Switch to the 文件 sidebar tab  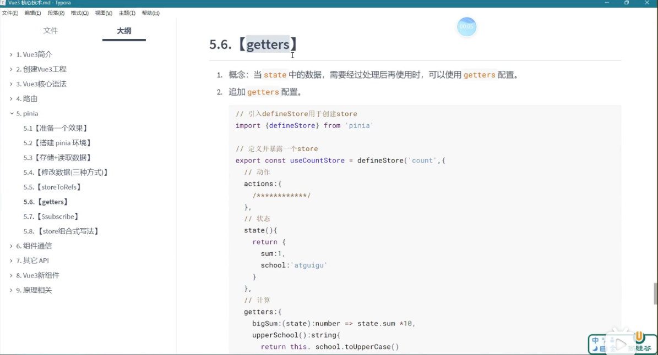pos(50,31)
